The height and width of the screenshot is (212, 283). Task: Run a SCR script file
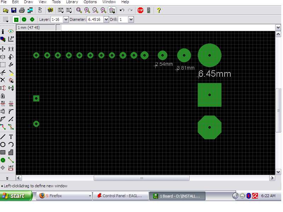tap(60, 10)
